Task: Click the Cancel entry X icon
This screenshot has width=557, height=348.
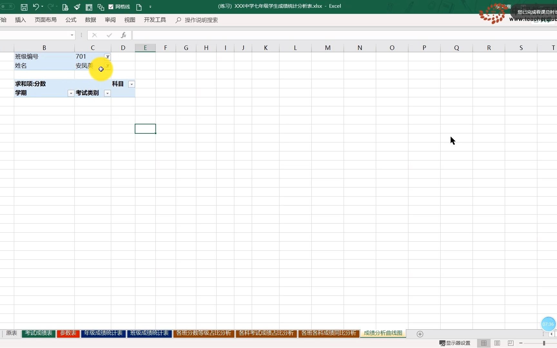Action: (x=94, y=35)
